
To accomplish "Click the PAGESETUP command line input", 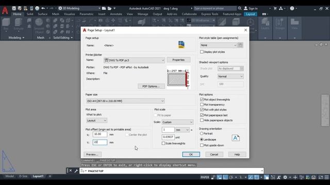I will (x=172, y=171).
